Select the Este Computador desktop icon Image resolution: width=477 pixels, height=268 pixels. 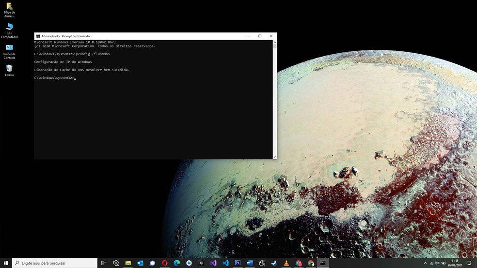click(9, 30)
